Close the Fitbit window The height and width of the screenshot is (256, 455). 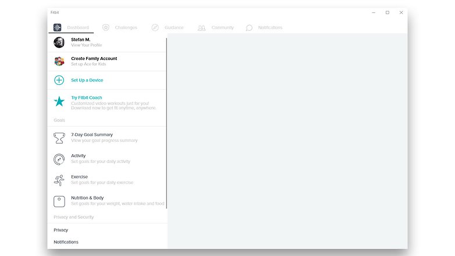tap(401, 12)
